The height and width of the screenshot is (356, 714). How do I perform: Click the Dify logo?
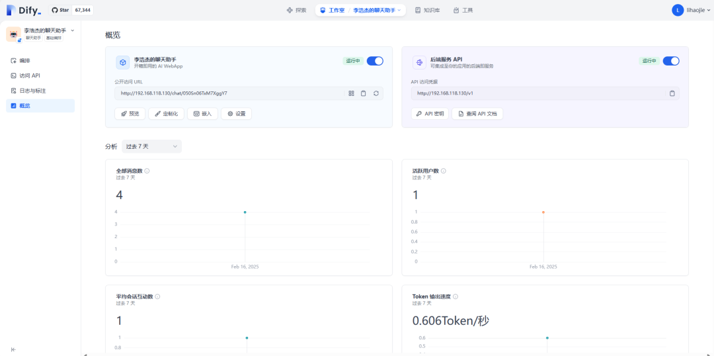24,10
